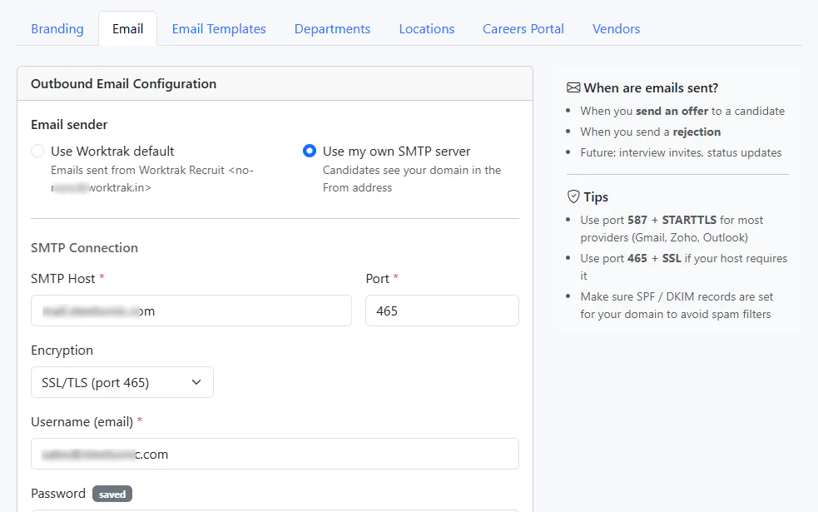Switch to the Branding tab
This screenshot has width=818, height=512.
[57, 28]
